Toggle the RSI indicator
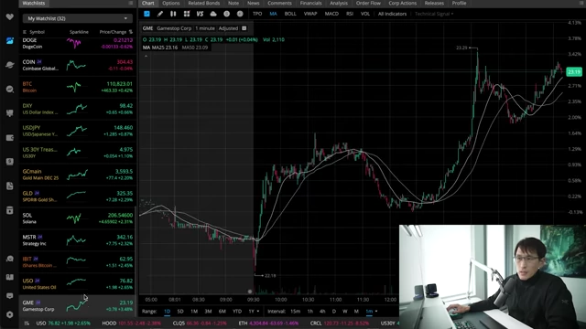This screenshot has height=329, width=586. tap(350, 14)
